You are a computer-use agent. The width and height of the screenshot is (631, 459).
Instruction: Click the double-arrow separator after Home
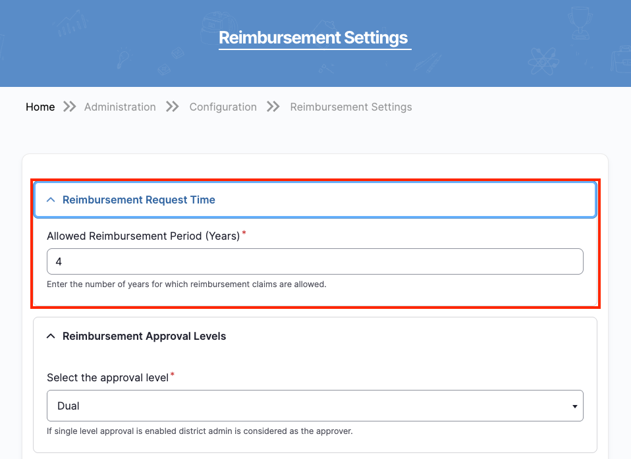click(69, 107)
